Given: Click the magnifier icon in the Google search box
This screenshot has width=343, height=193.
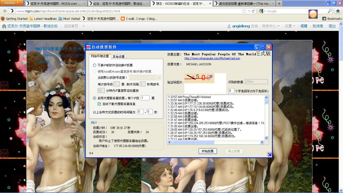Looking at the screenshot, I should click(330, 11).
